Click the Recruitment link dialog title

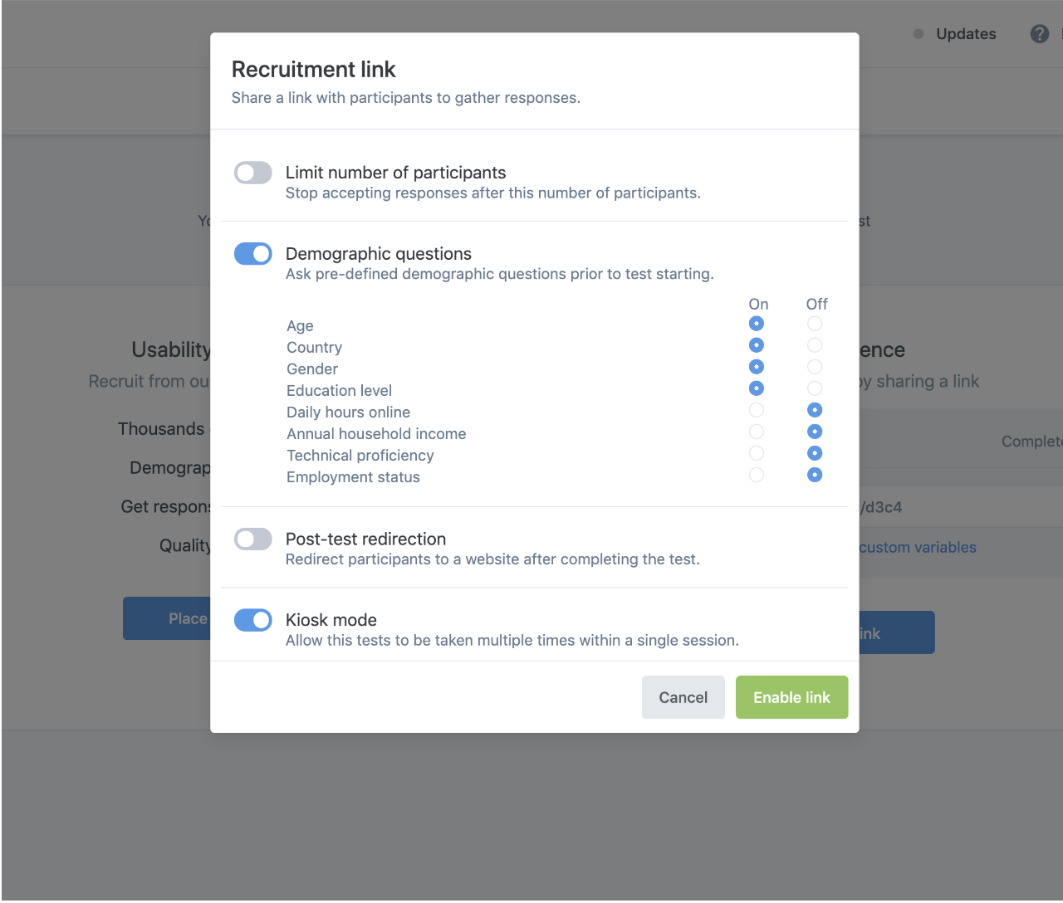(x=314, y=70)
